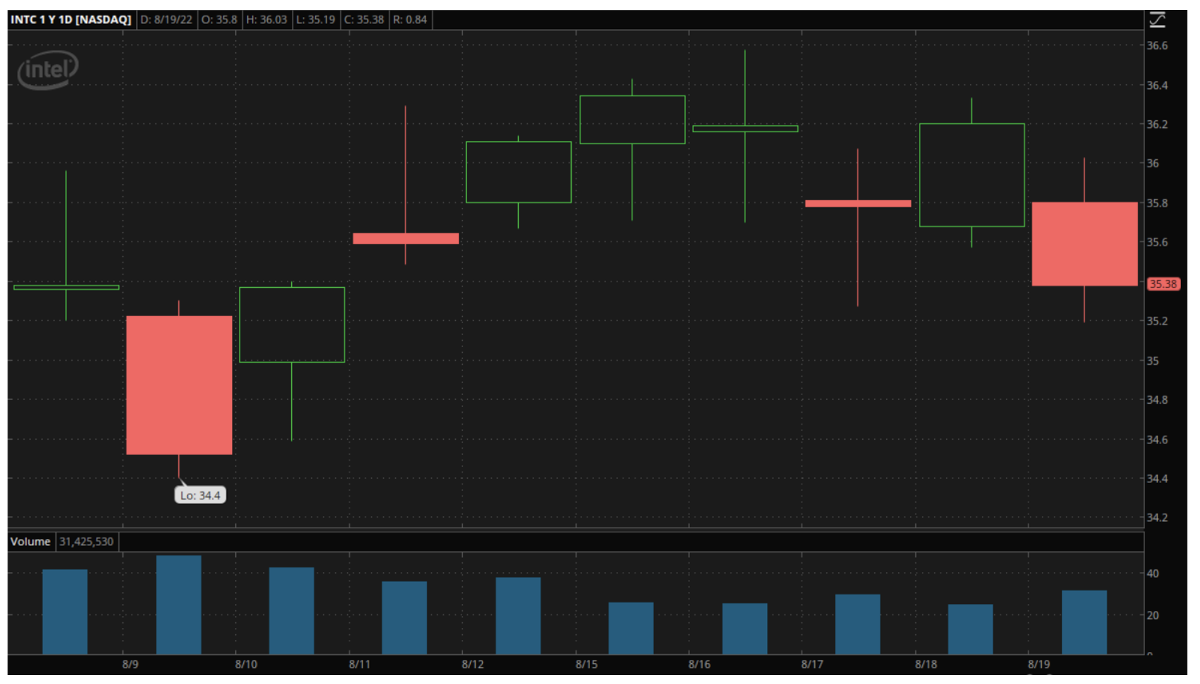The width and height of the screenshot is (1200, 684).
Task: Click the 8/10 date label on time axis
Action: (x=246, y=664)
